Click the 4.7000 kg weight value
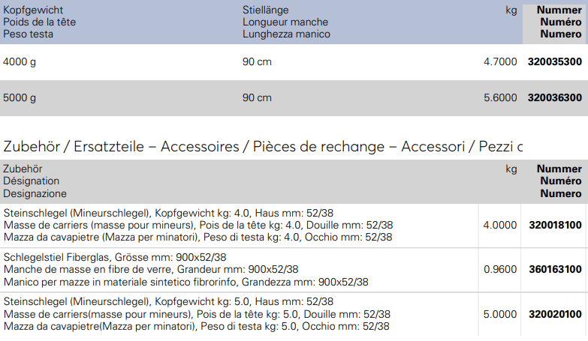 (500, 61)
